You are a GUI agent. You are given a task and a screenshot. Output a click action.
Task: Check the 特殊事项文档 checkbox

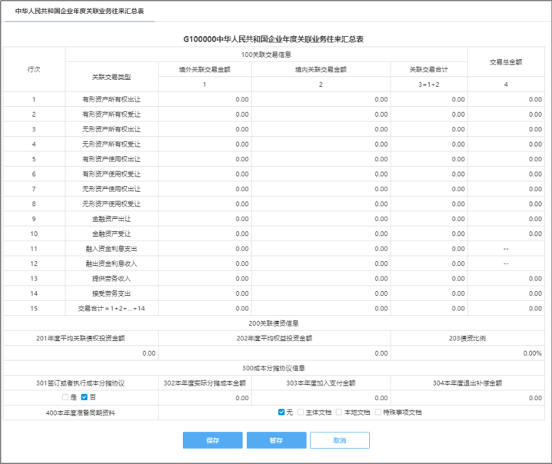(377, 412)
